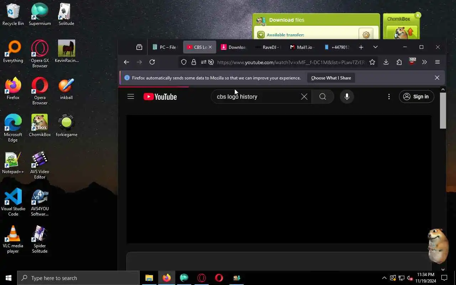Open the Opera Browser desktop shortcut
The height and width of the screenshot is (285, 456).
click(40, 91)
